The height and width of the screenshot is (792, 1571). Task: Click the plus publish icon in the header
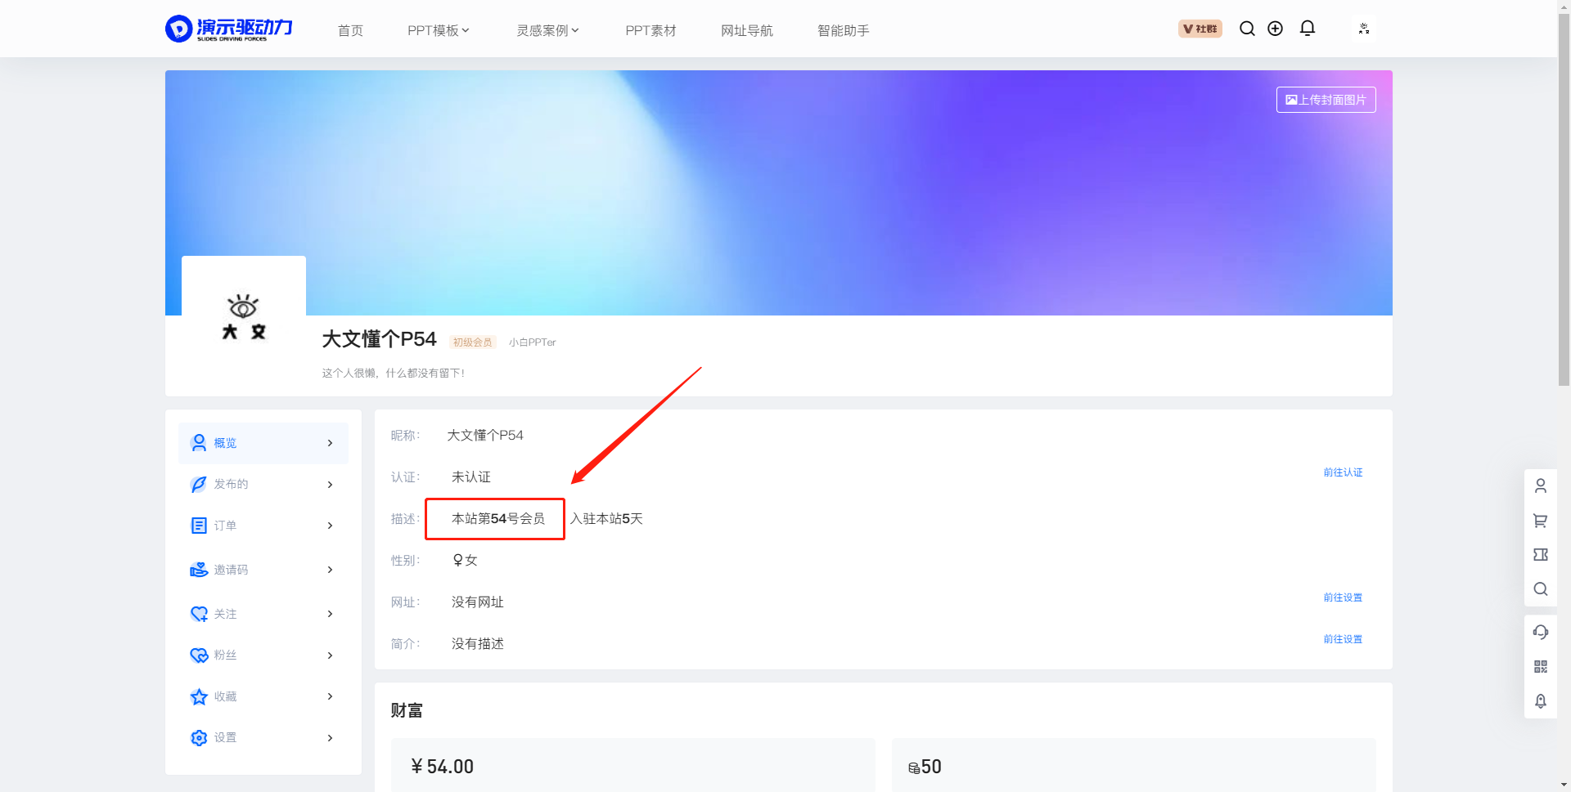pyautogui.click(x=1275, y=29)
